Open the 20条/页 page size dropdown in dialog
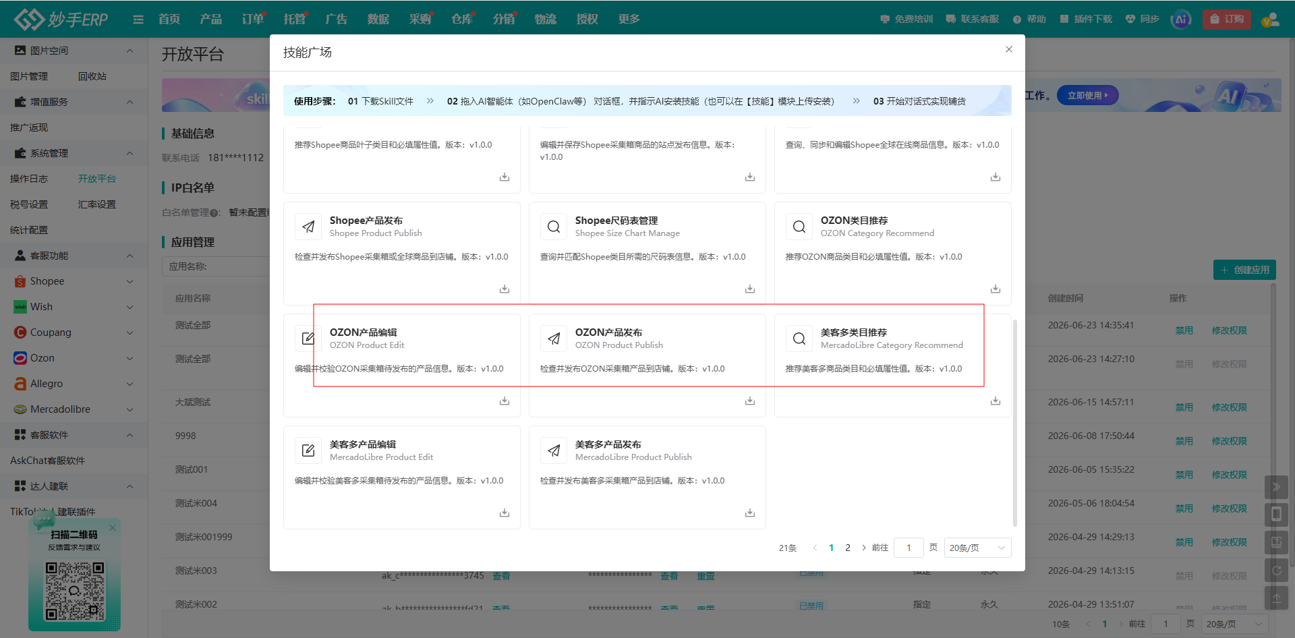This screenshot has width=1295, height=638. click(977, 548)
